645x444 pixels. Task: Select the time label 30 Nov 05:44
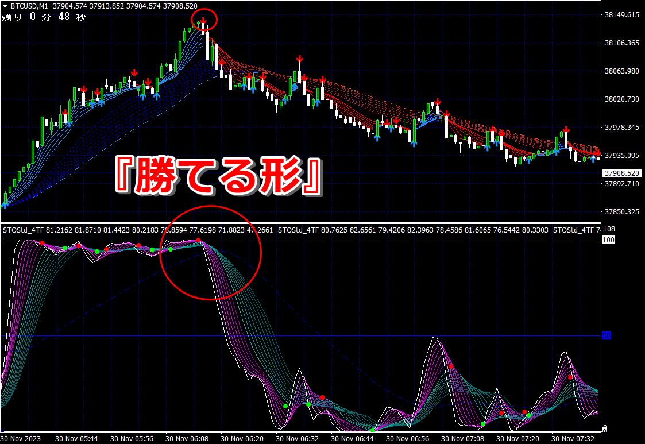pos(76,439)
